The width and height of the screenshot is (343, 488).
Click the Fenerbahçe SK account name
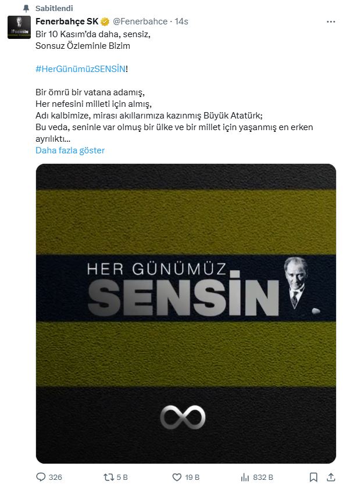67,21
